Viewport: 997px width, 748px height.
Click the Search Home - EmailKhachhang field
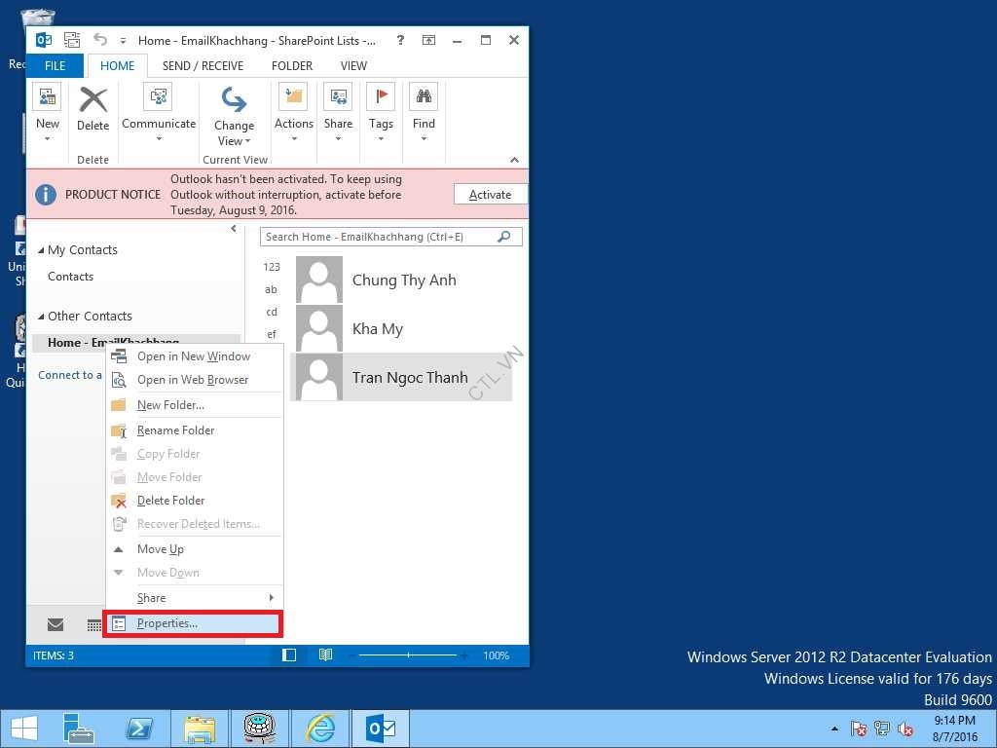pyautogui.click(x=380, y=237)
